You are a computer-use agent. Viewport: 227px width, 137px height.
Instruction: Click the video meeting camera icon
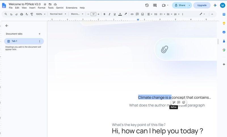(164, 5)
